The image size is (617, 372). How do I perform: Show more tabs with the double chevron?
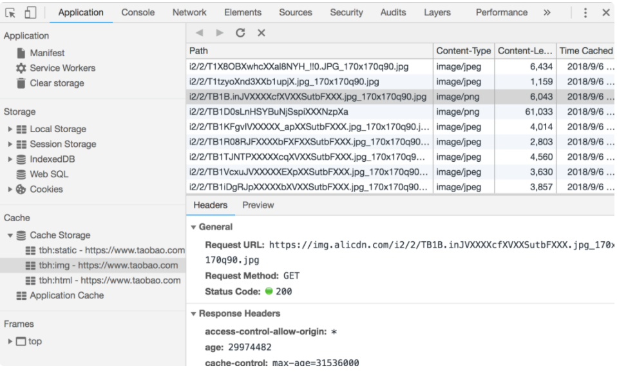pos(547,13)
